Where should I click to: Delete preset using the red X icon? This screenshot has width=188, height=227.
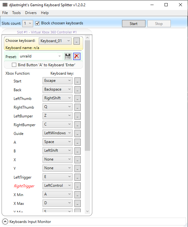[77, 56]
